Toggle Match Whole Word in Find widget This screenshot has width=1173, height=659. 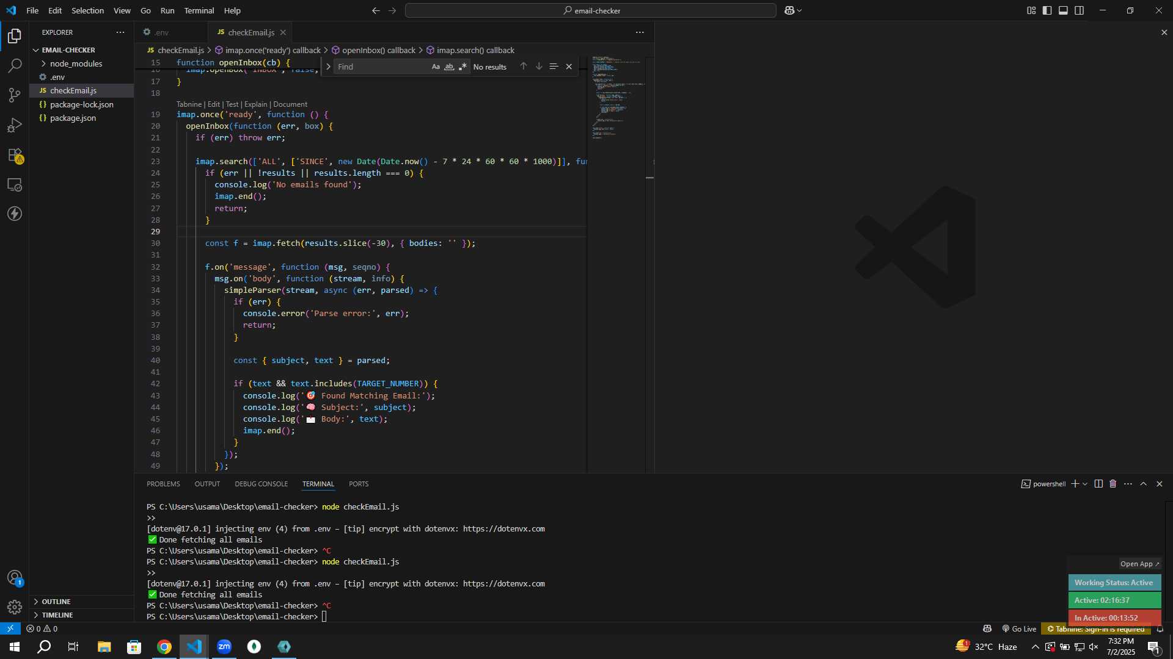449,67
